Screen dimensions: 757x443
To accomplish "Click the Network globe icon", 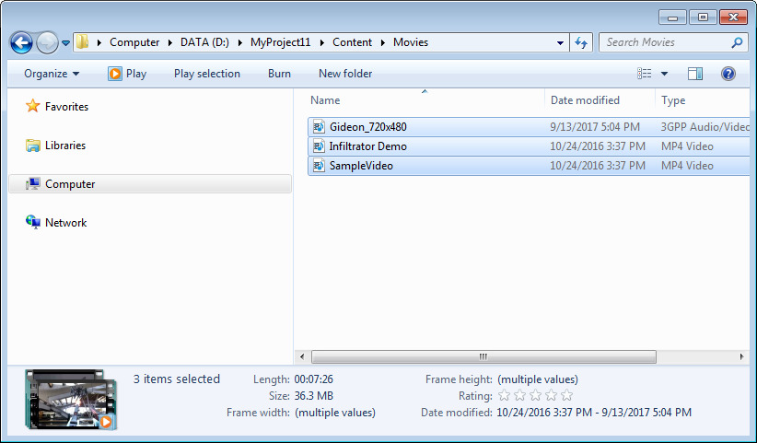I will 33,222.
